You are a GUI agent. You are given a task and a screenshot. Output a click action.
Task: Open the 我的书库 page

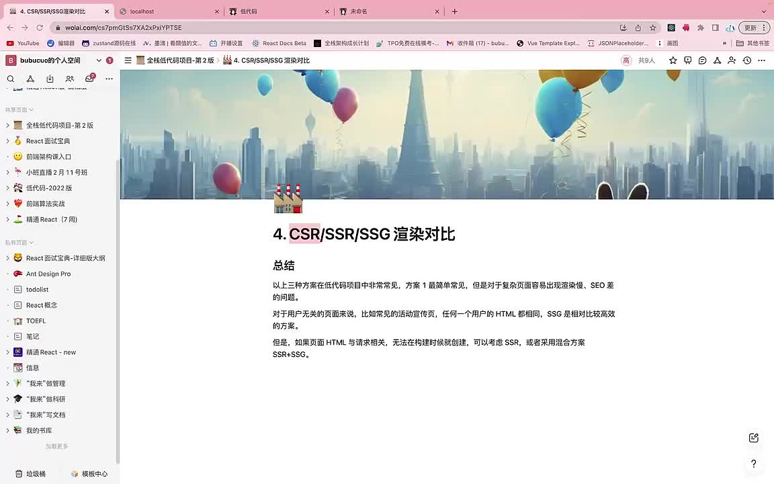pos(39,430)
